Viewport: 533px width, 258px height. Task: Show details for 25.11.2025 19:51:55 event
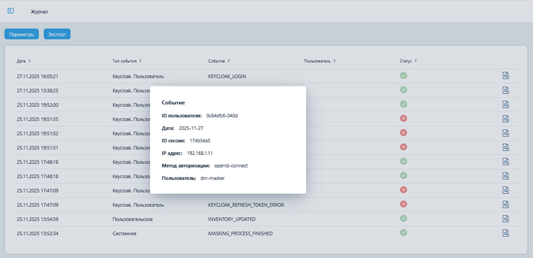point(505,119)
